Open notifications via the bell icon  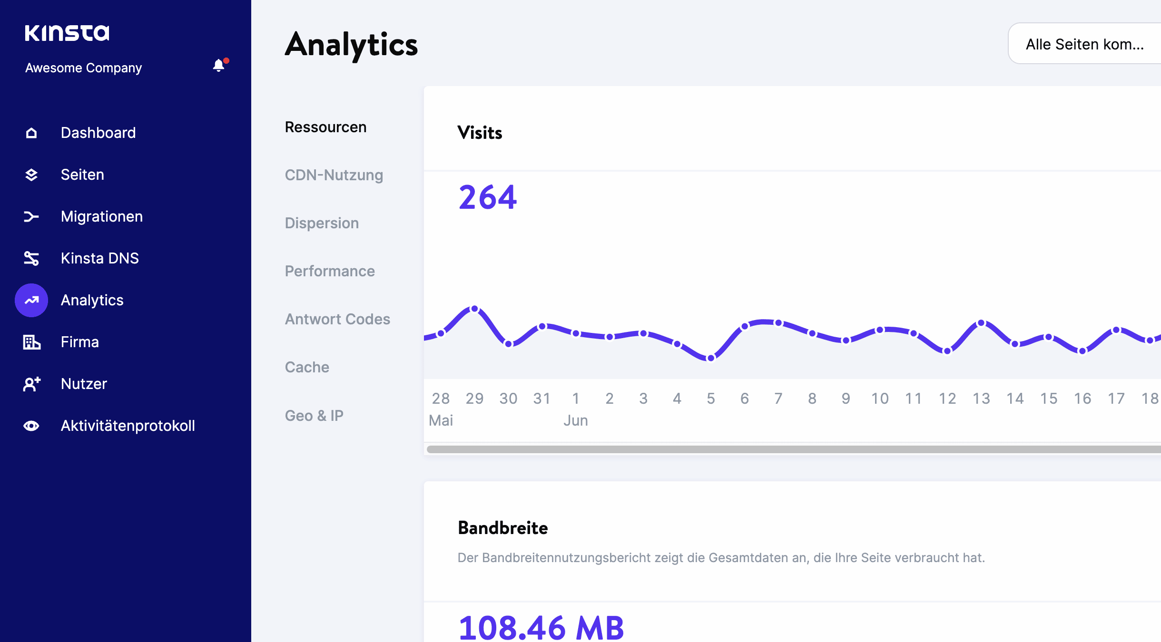pos(219,64)
